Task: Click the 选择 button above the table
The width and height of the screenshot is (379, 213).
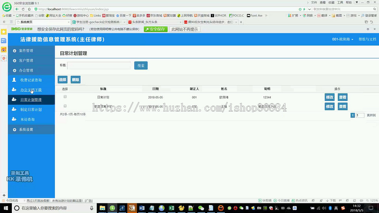Action: click(63, 80)
